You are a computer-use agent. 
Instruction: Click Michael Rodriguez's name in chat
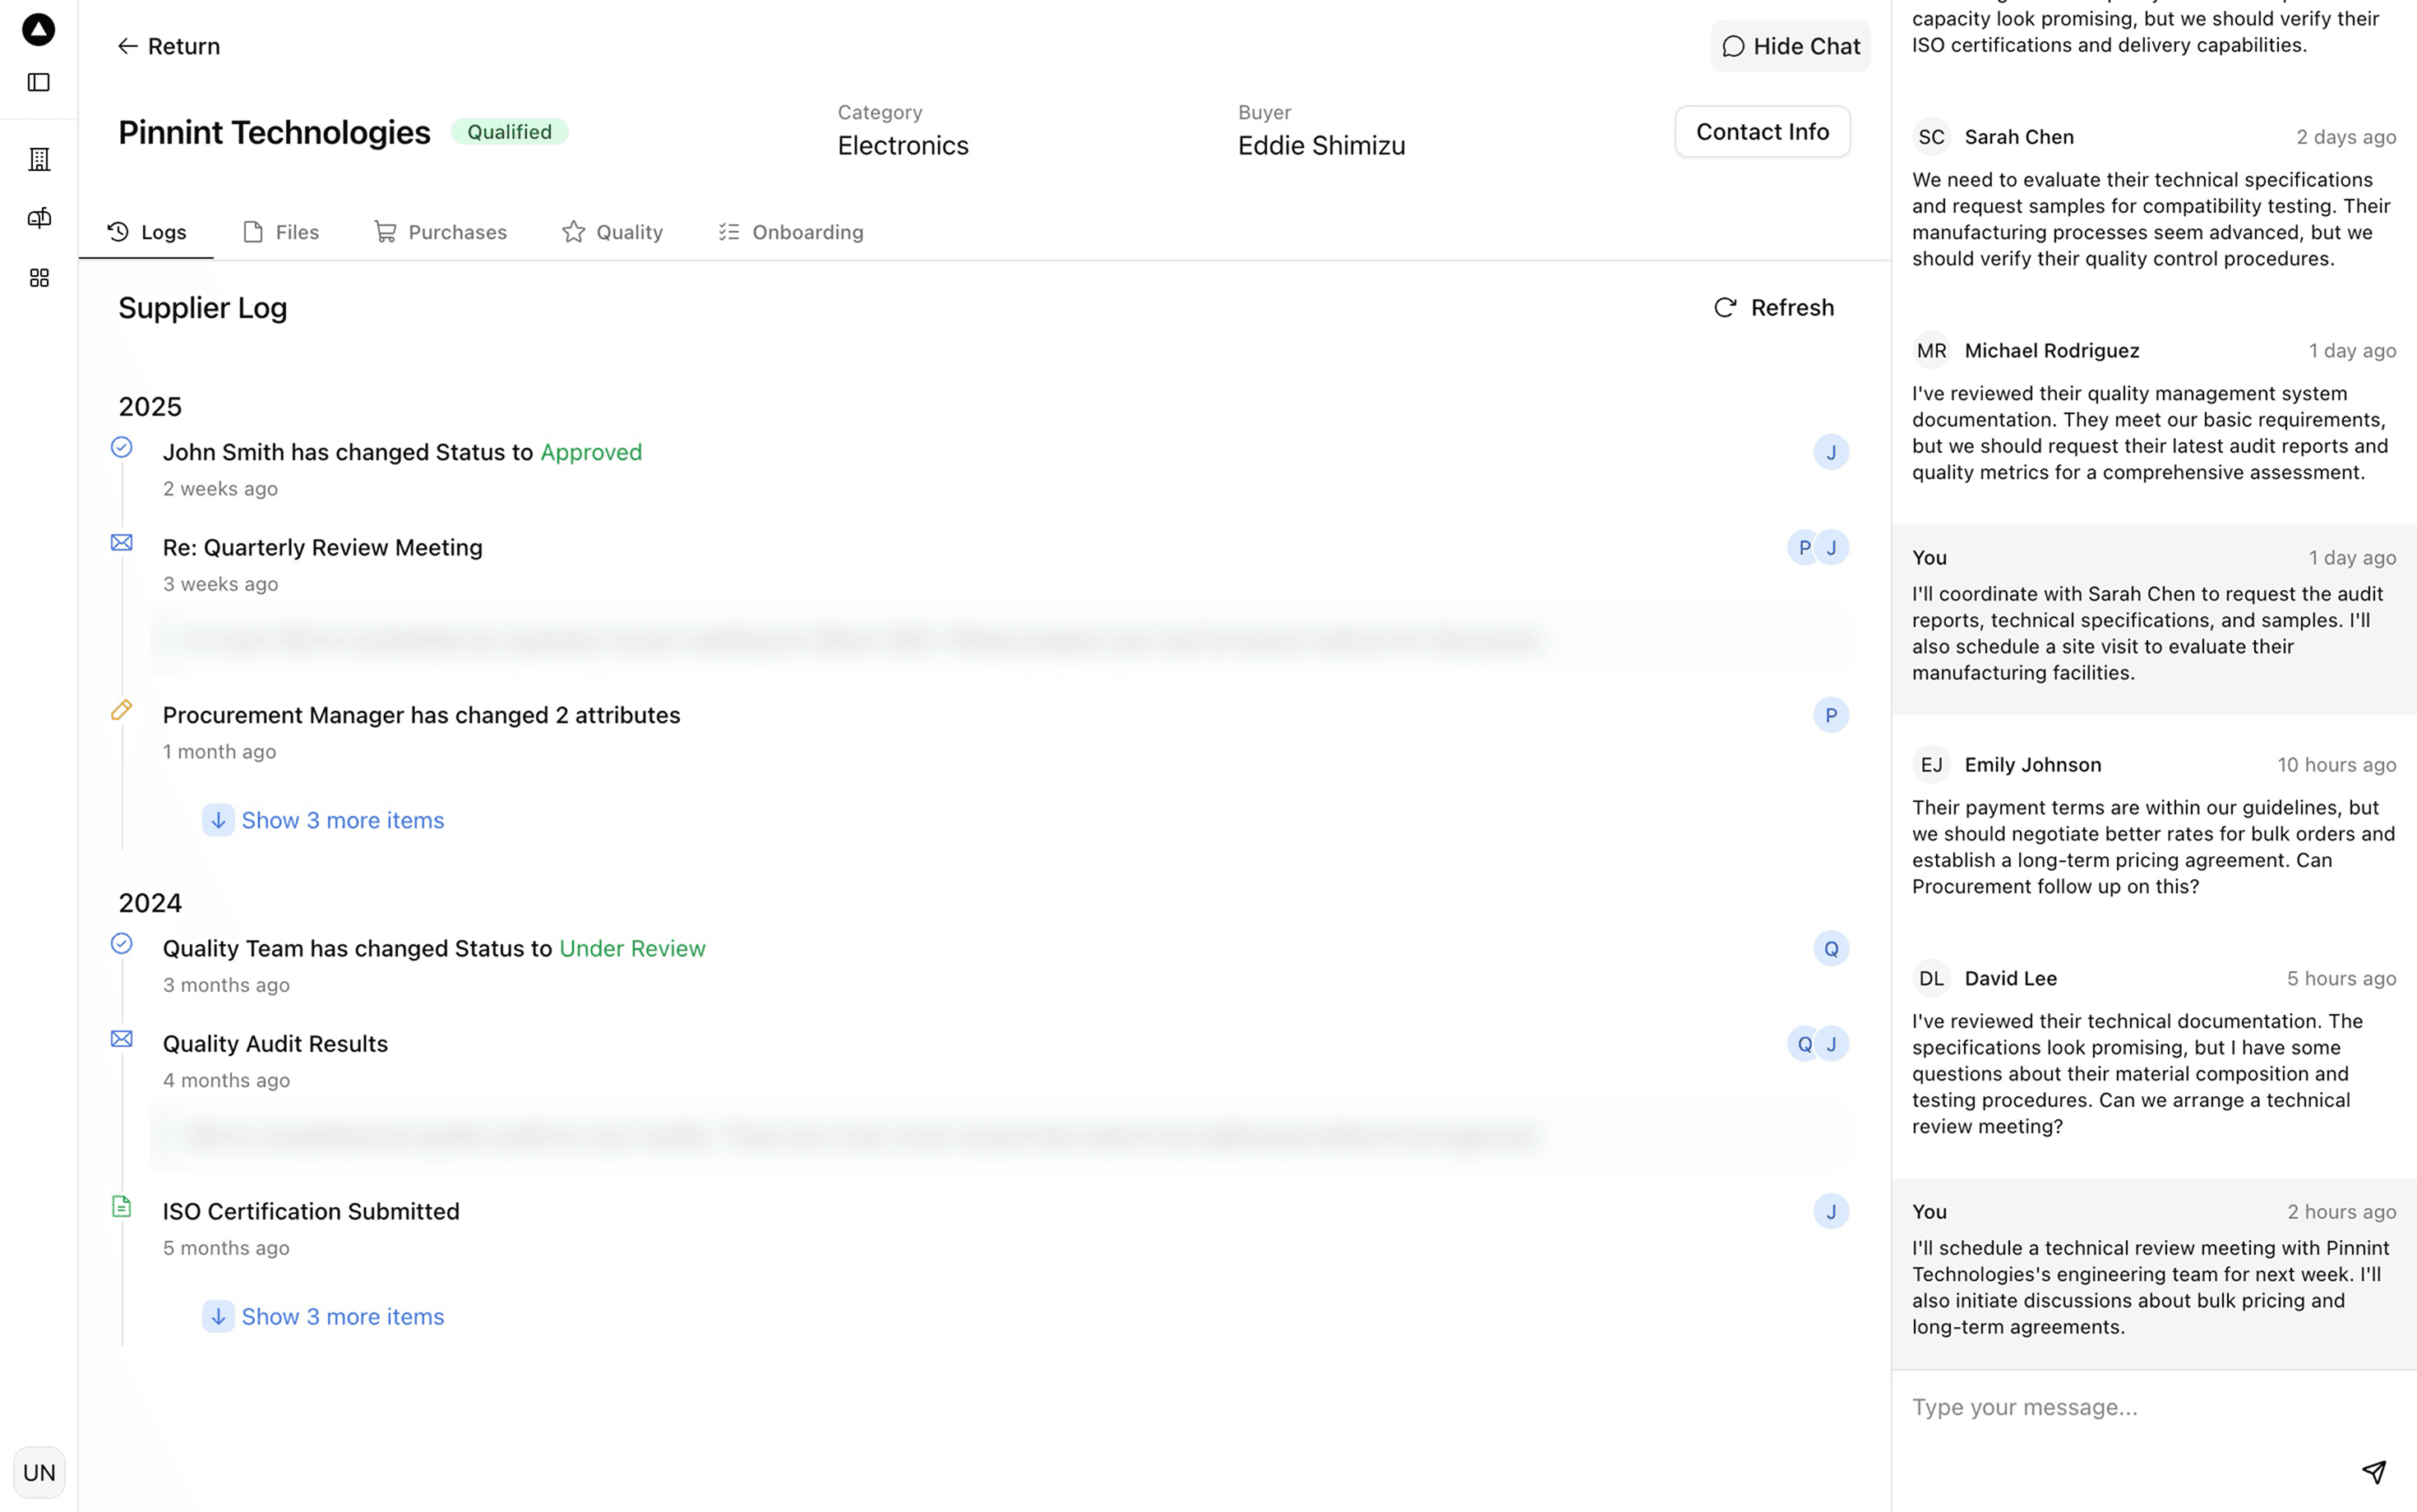point(2052,351)
